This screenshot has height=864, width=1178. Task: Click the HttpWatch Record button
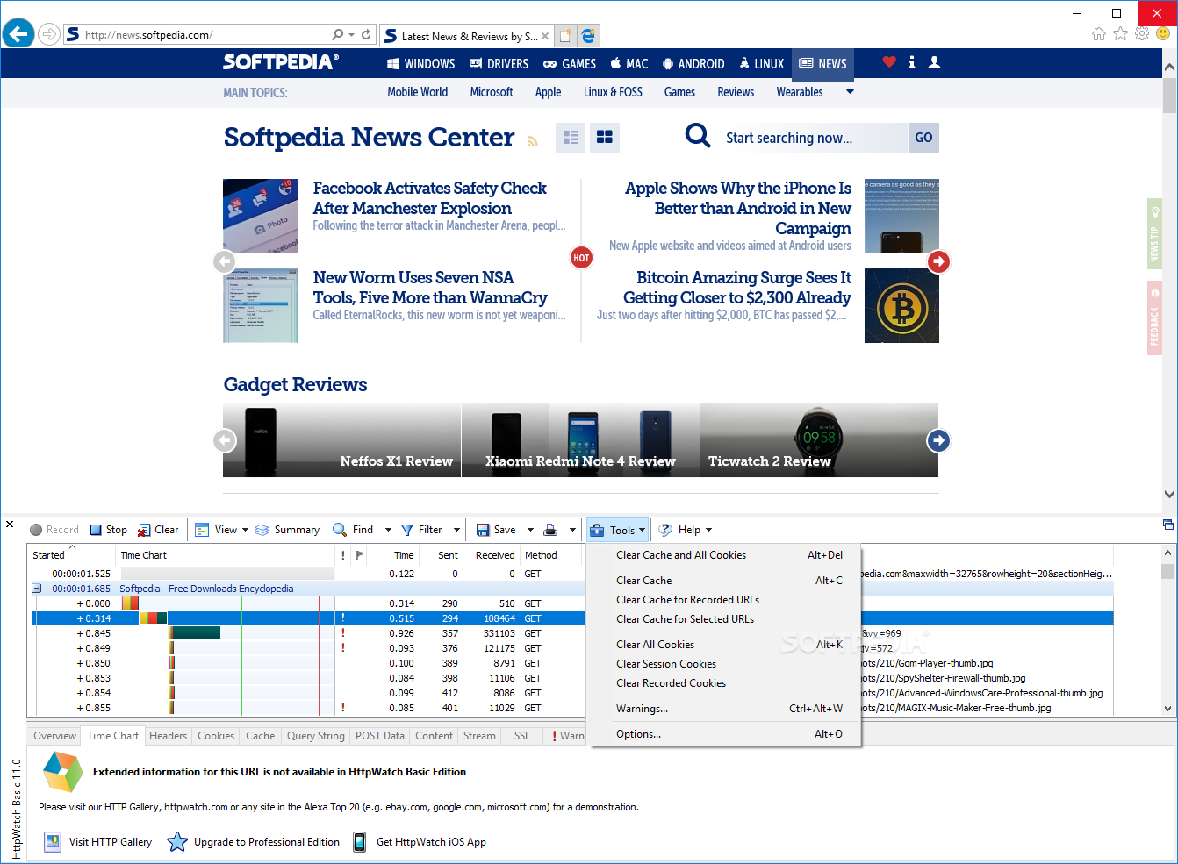54,530
